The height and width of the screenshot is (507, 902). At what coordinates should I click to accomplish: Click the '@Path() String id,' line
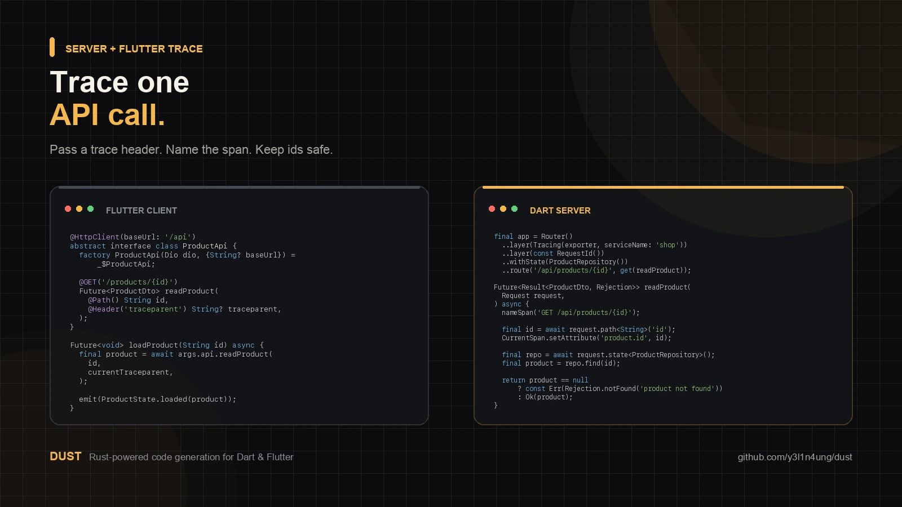[x=129, y=300]
